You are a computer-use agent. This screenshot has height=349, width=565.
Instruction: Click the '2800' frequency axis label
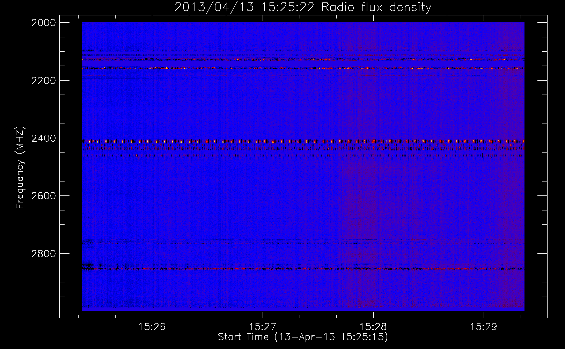(x=44, y=254)
